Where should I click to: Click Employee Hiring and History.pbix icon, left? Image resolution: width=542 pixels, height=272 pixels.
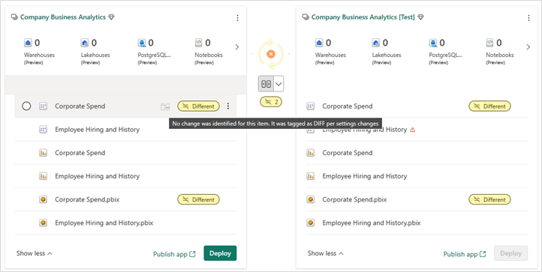tap(43, 223)
